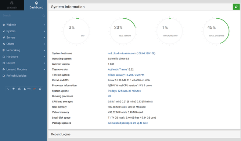Viewport: 241px width, 141px height.
Task: Click the Kernel and CPU value
Action: click(x=129, y=80)
